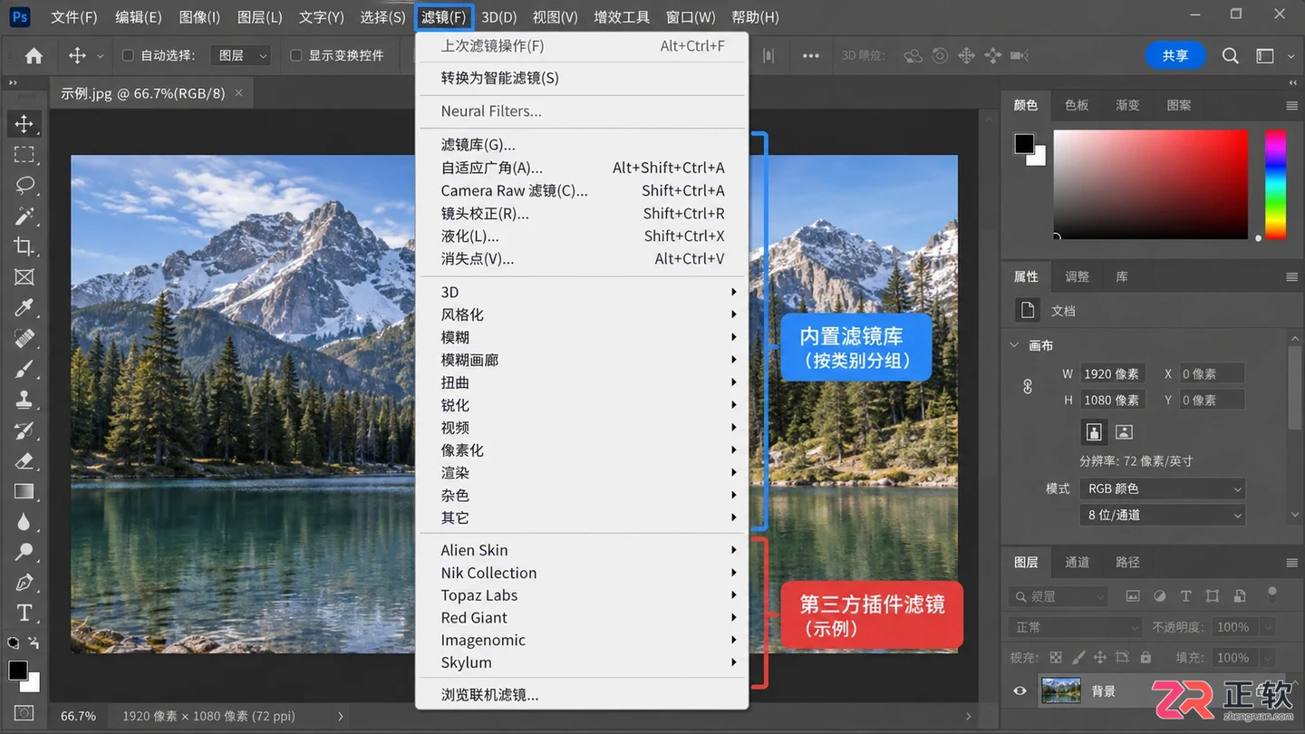Expand the 模糊 filter submenu

tap(582, 337)
